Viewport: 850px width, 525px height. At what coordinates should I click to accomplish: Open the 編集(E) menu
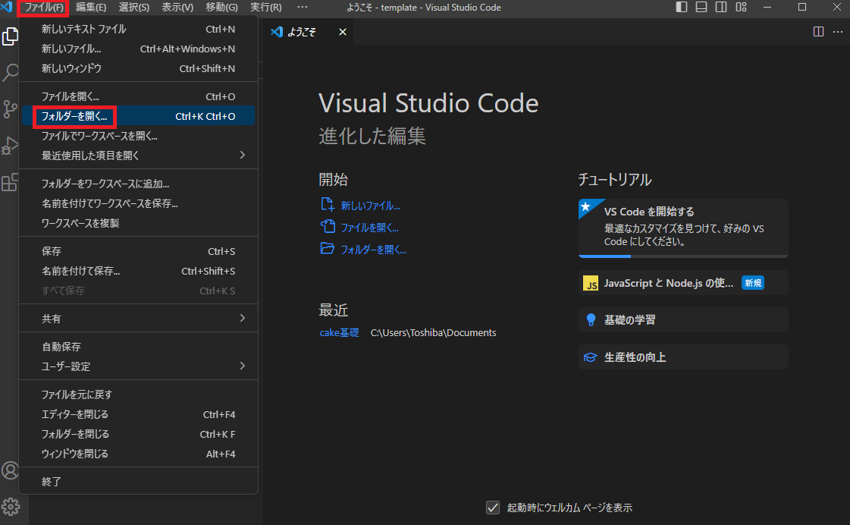[x=91, y=8]
